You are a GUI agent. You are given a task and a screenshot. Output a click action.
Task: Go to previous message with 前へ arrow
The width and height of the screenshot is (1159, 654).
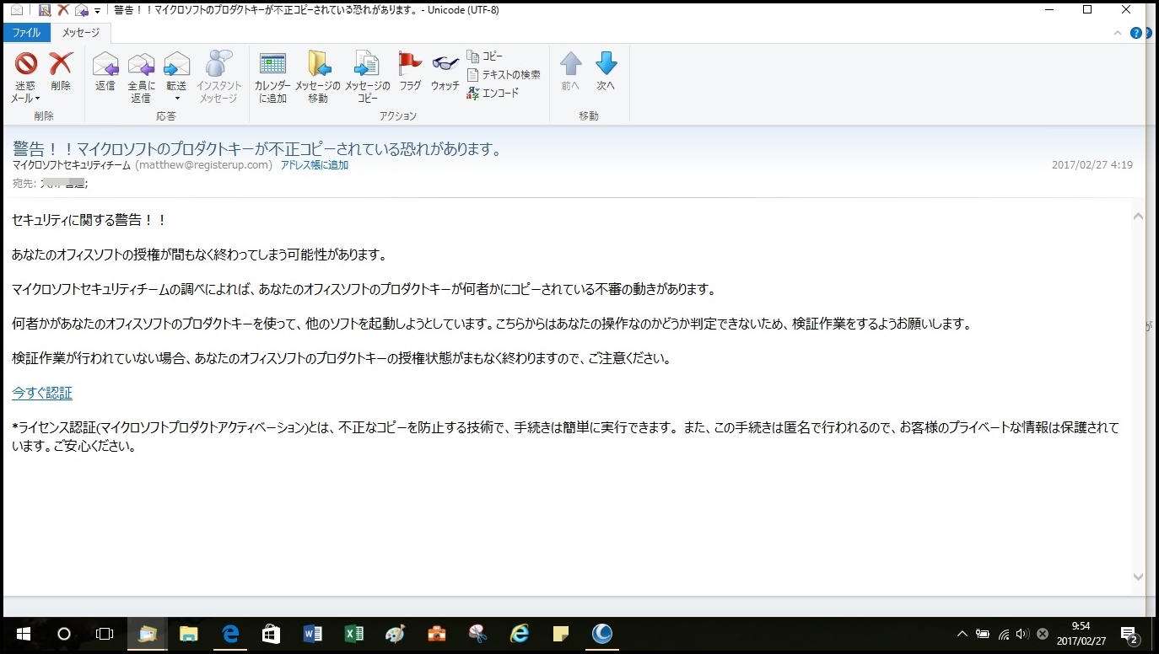[571, 63]
